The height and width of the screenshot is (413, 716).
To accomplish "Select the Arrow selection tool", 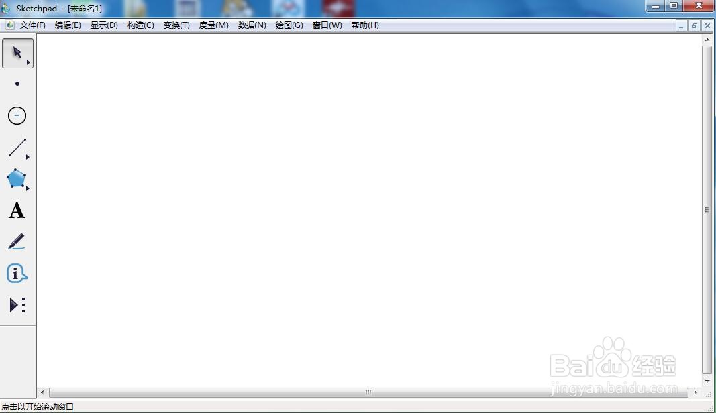I will pos(17,53).
